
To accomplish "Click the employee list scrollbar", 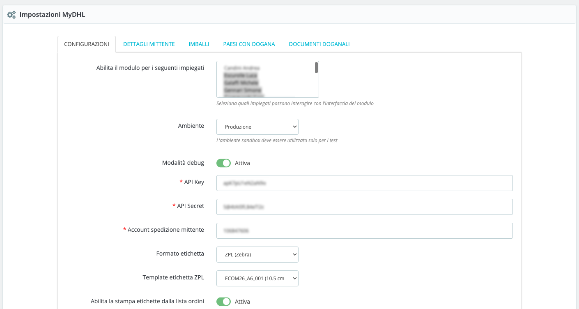I will [316, 68].
